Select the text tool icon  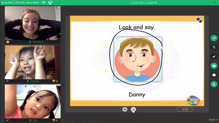point(214,47)
